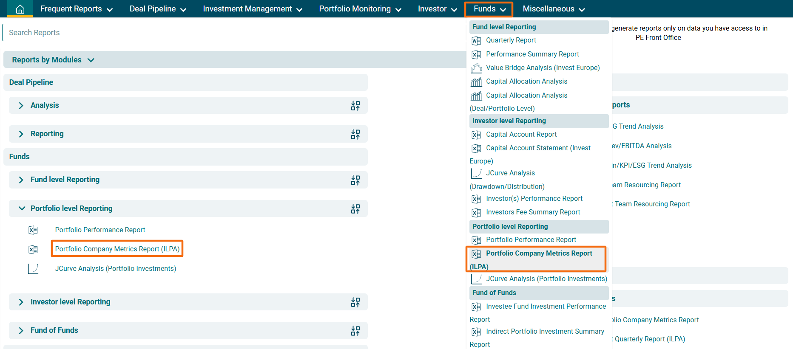Select Performance Summary Report from Funds menu
Viewport: 793px width, 349px height.
tap(532, 54)
